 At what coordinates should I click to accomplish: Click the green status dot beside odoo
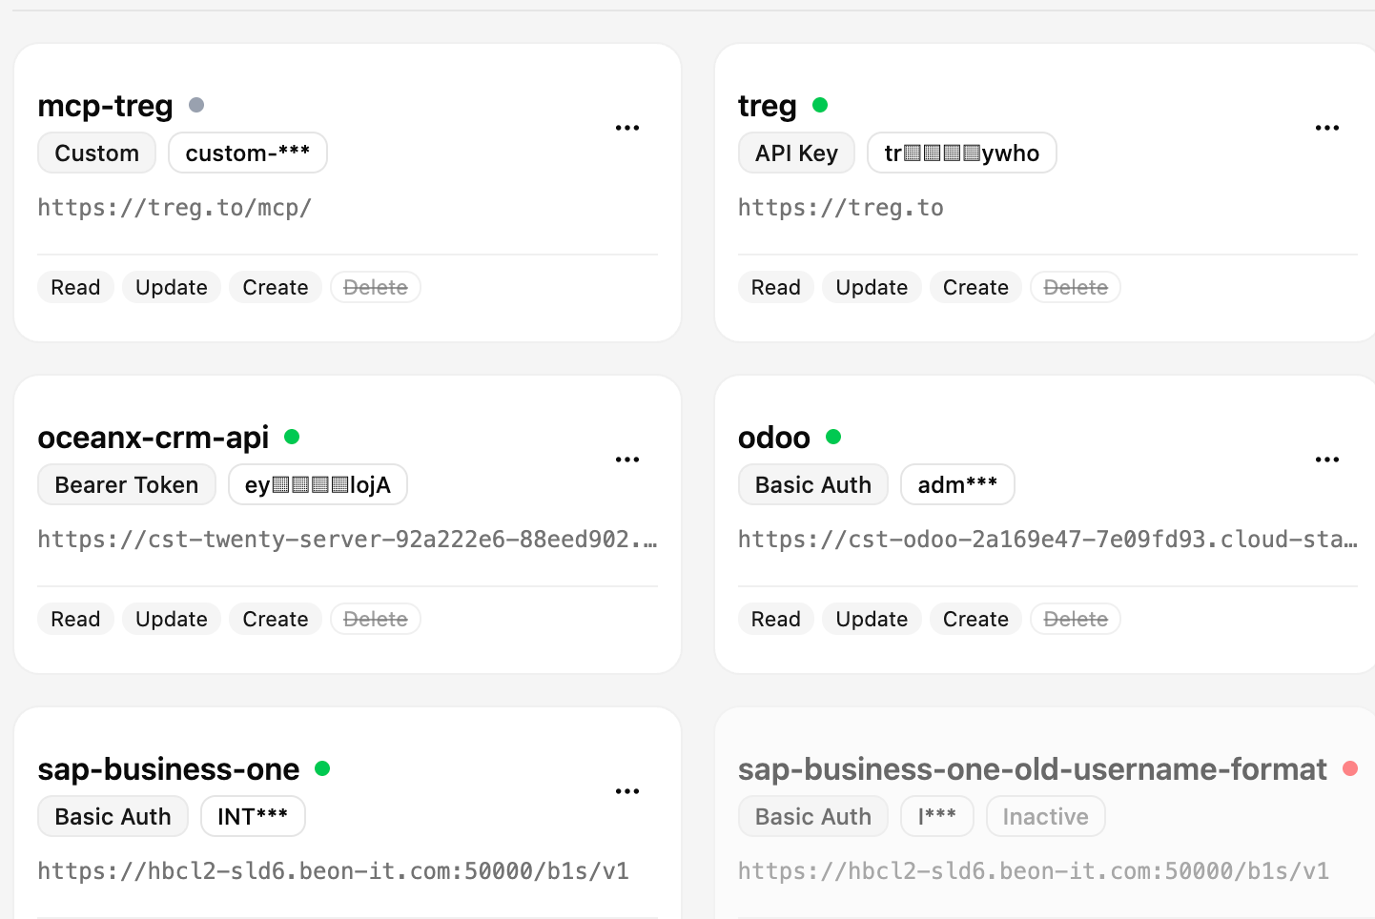833,437
